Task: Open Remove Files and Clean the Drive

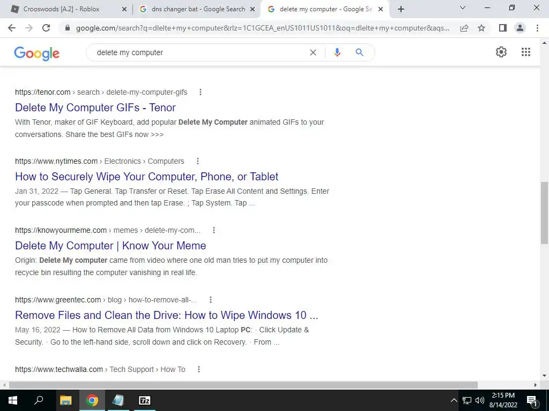Action: click(167, 315)
